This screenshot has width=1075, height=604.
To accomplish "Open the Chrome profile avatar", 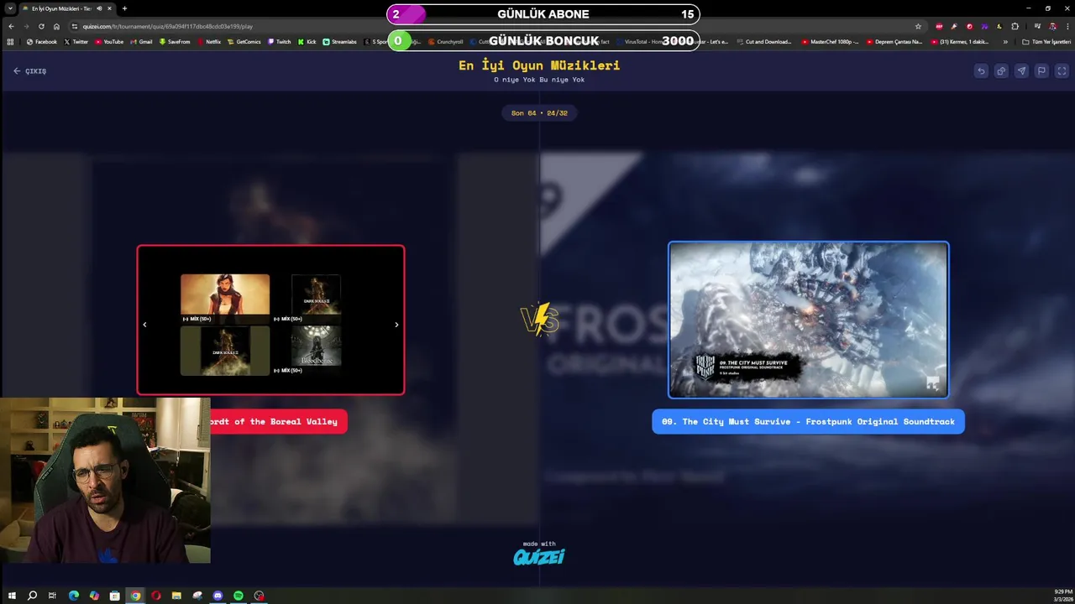I will tap(1052, 26).
